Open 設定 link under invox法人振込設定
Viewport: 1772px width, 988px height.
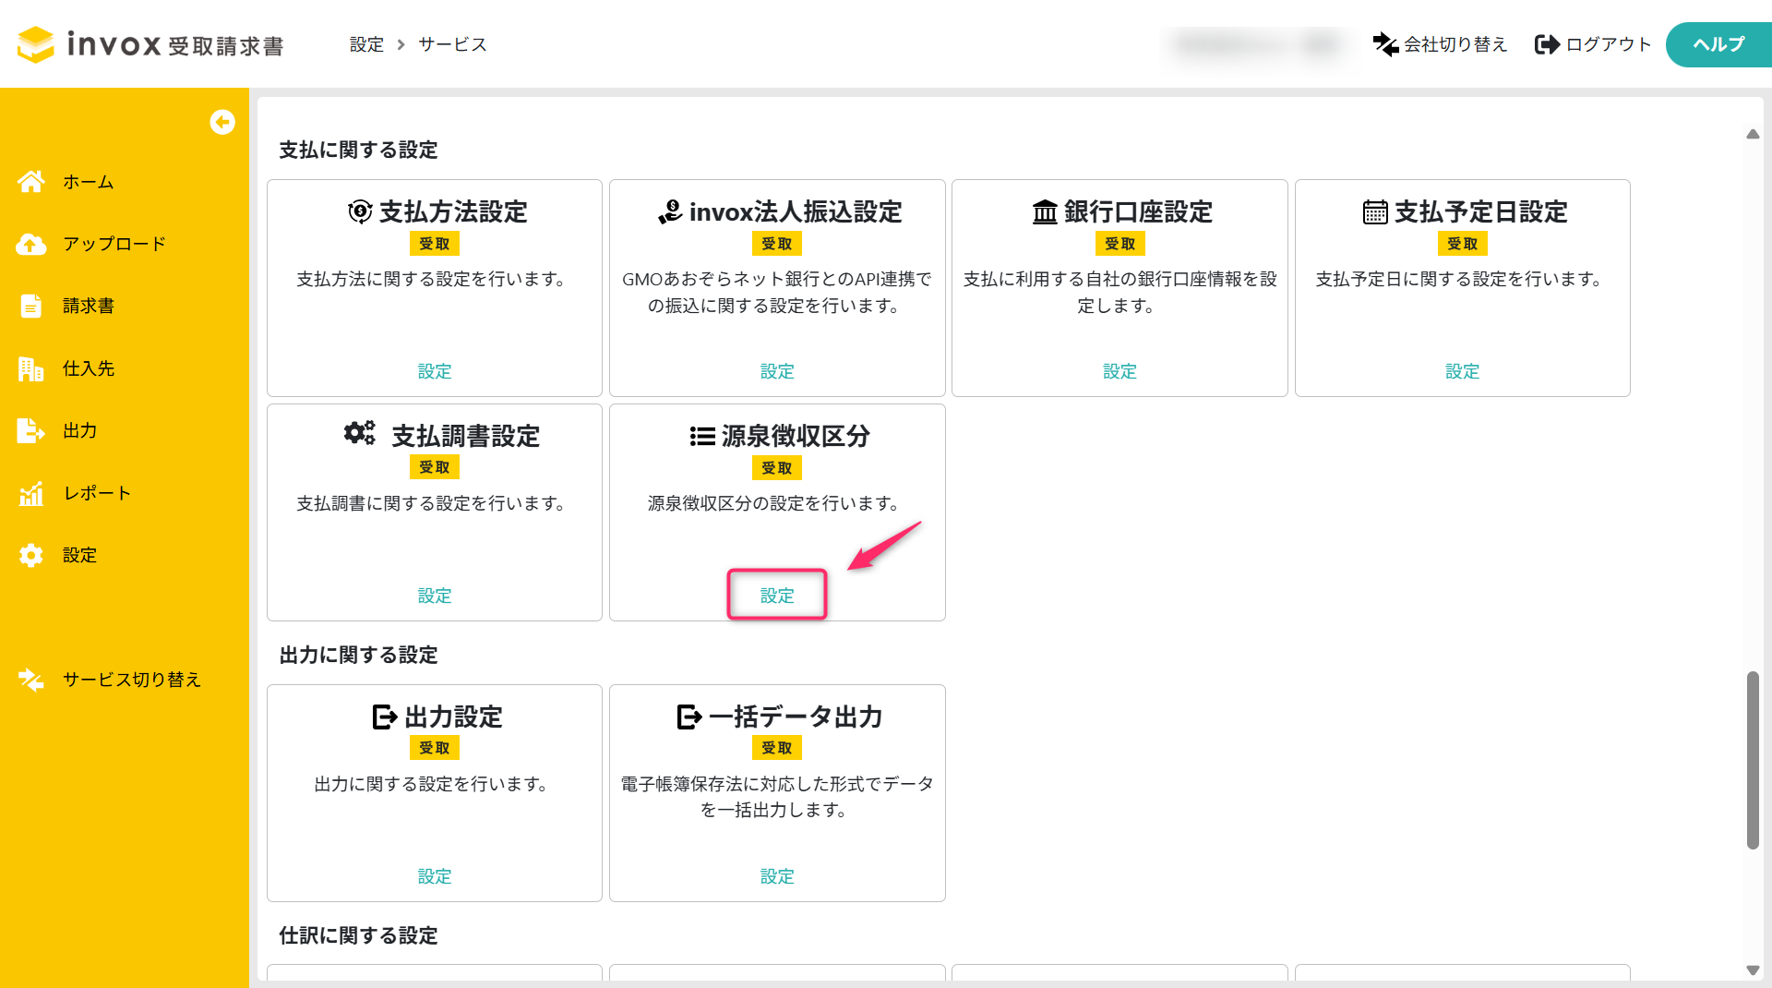click(x=777, y=371)
